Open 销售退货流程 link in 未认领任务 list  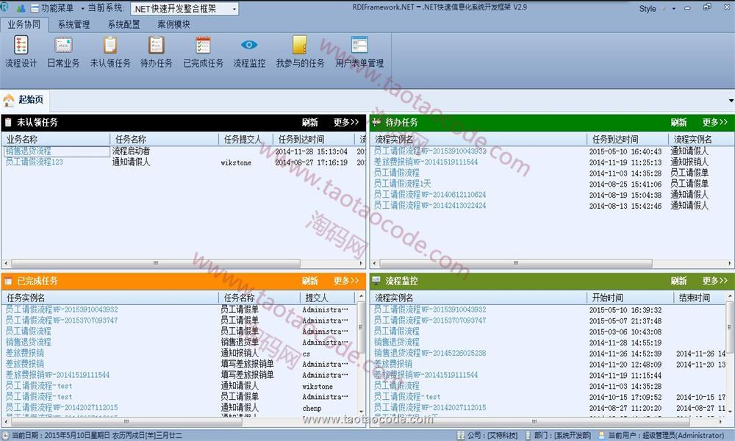click(x=29, y=151)
